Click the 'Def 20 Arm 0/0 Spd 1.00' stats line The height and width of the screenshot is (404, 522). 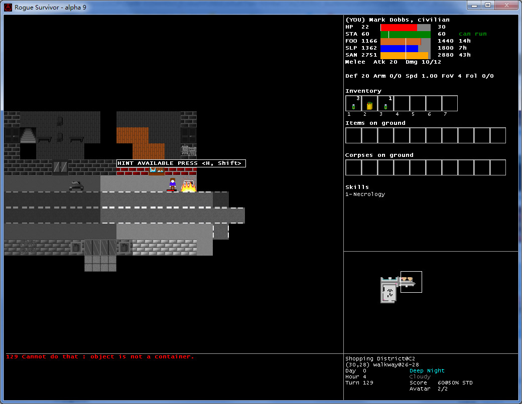420,76
